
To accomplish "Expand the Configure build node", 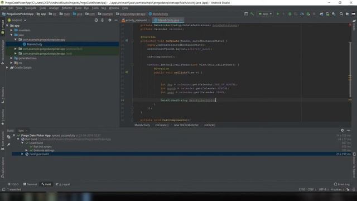I will [22, 154].
